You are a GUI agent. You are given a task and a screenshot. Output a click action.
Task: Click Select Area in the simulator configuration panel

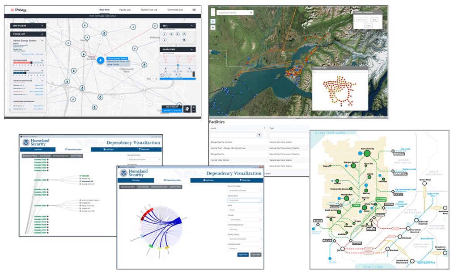(x=361, y=20)
